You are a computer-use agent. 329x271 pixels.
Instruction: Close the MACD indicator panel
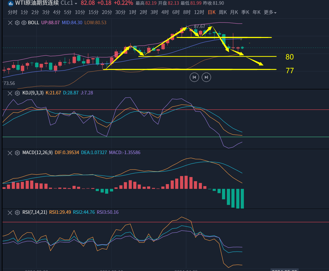point(10,153)
